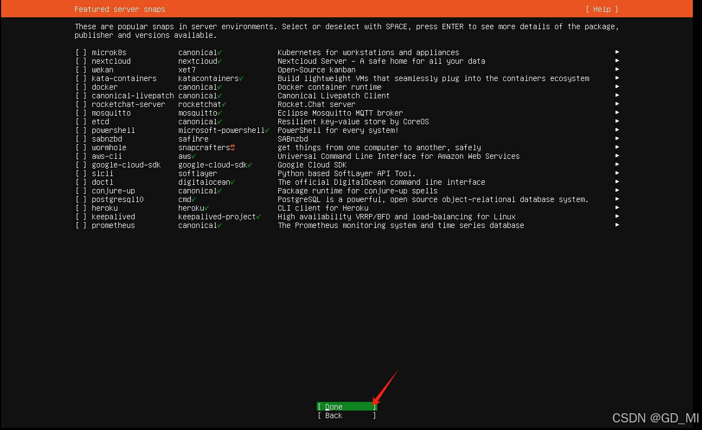Expand details arrow for keepalived row
702x430 pixels.
point(617,216)
